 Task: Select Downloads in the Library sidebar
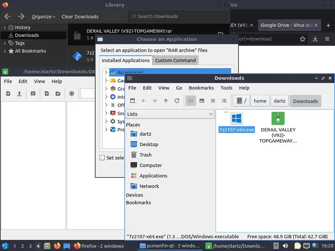(x=27, y=35)
